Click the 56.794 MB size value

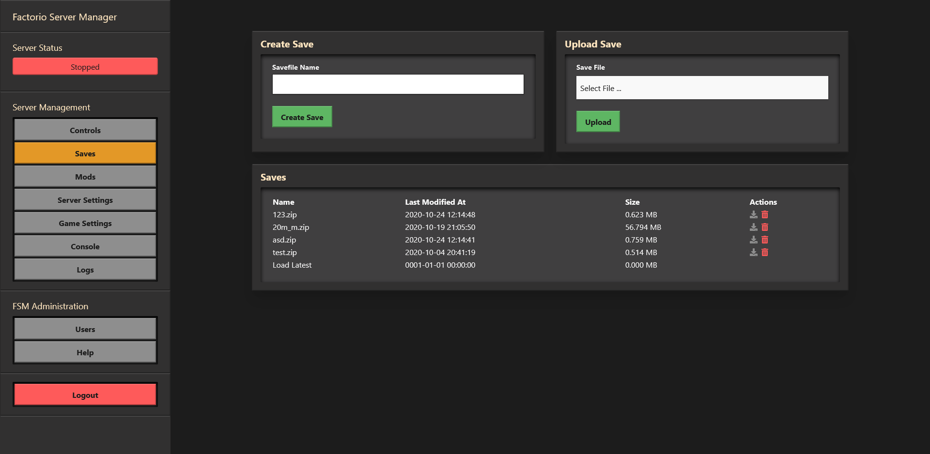[x=643, y=227]
